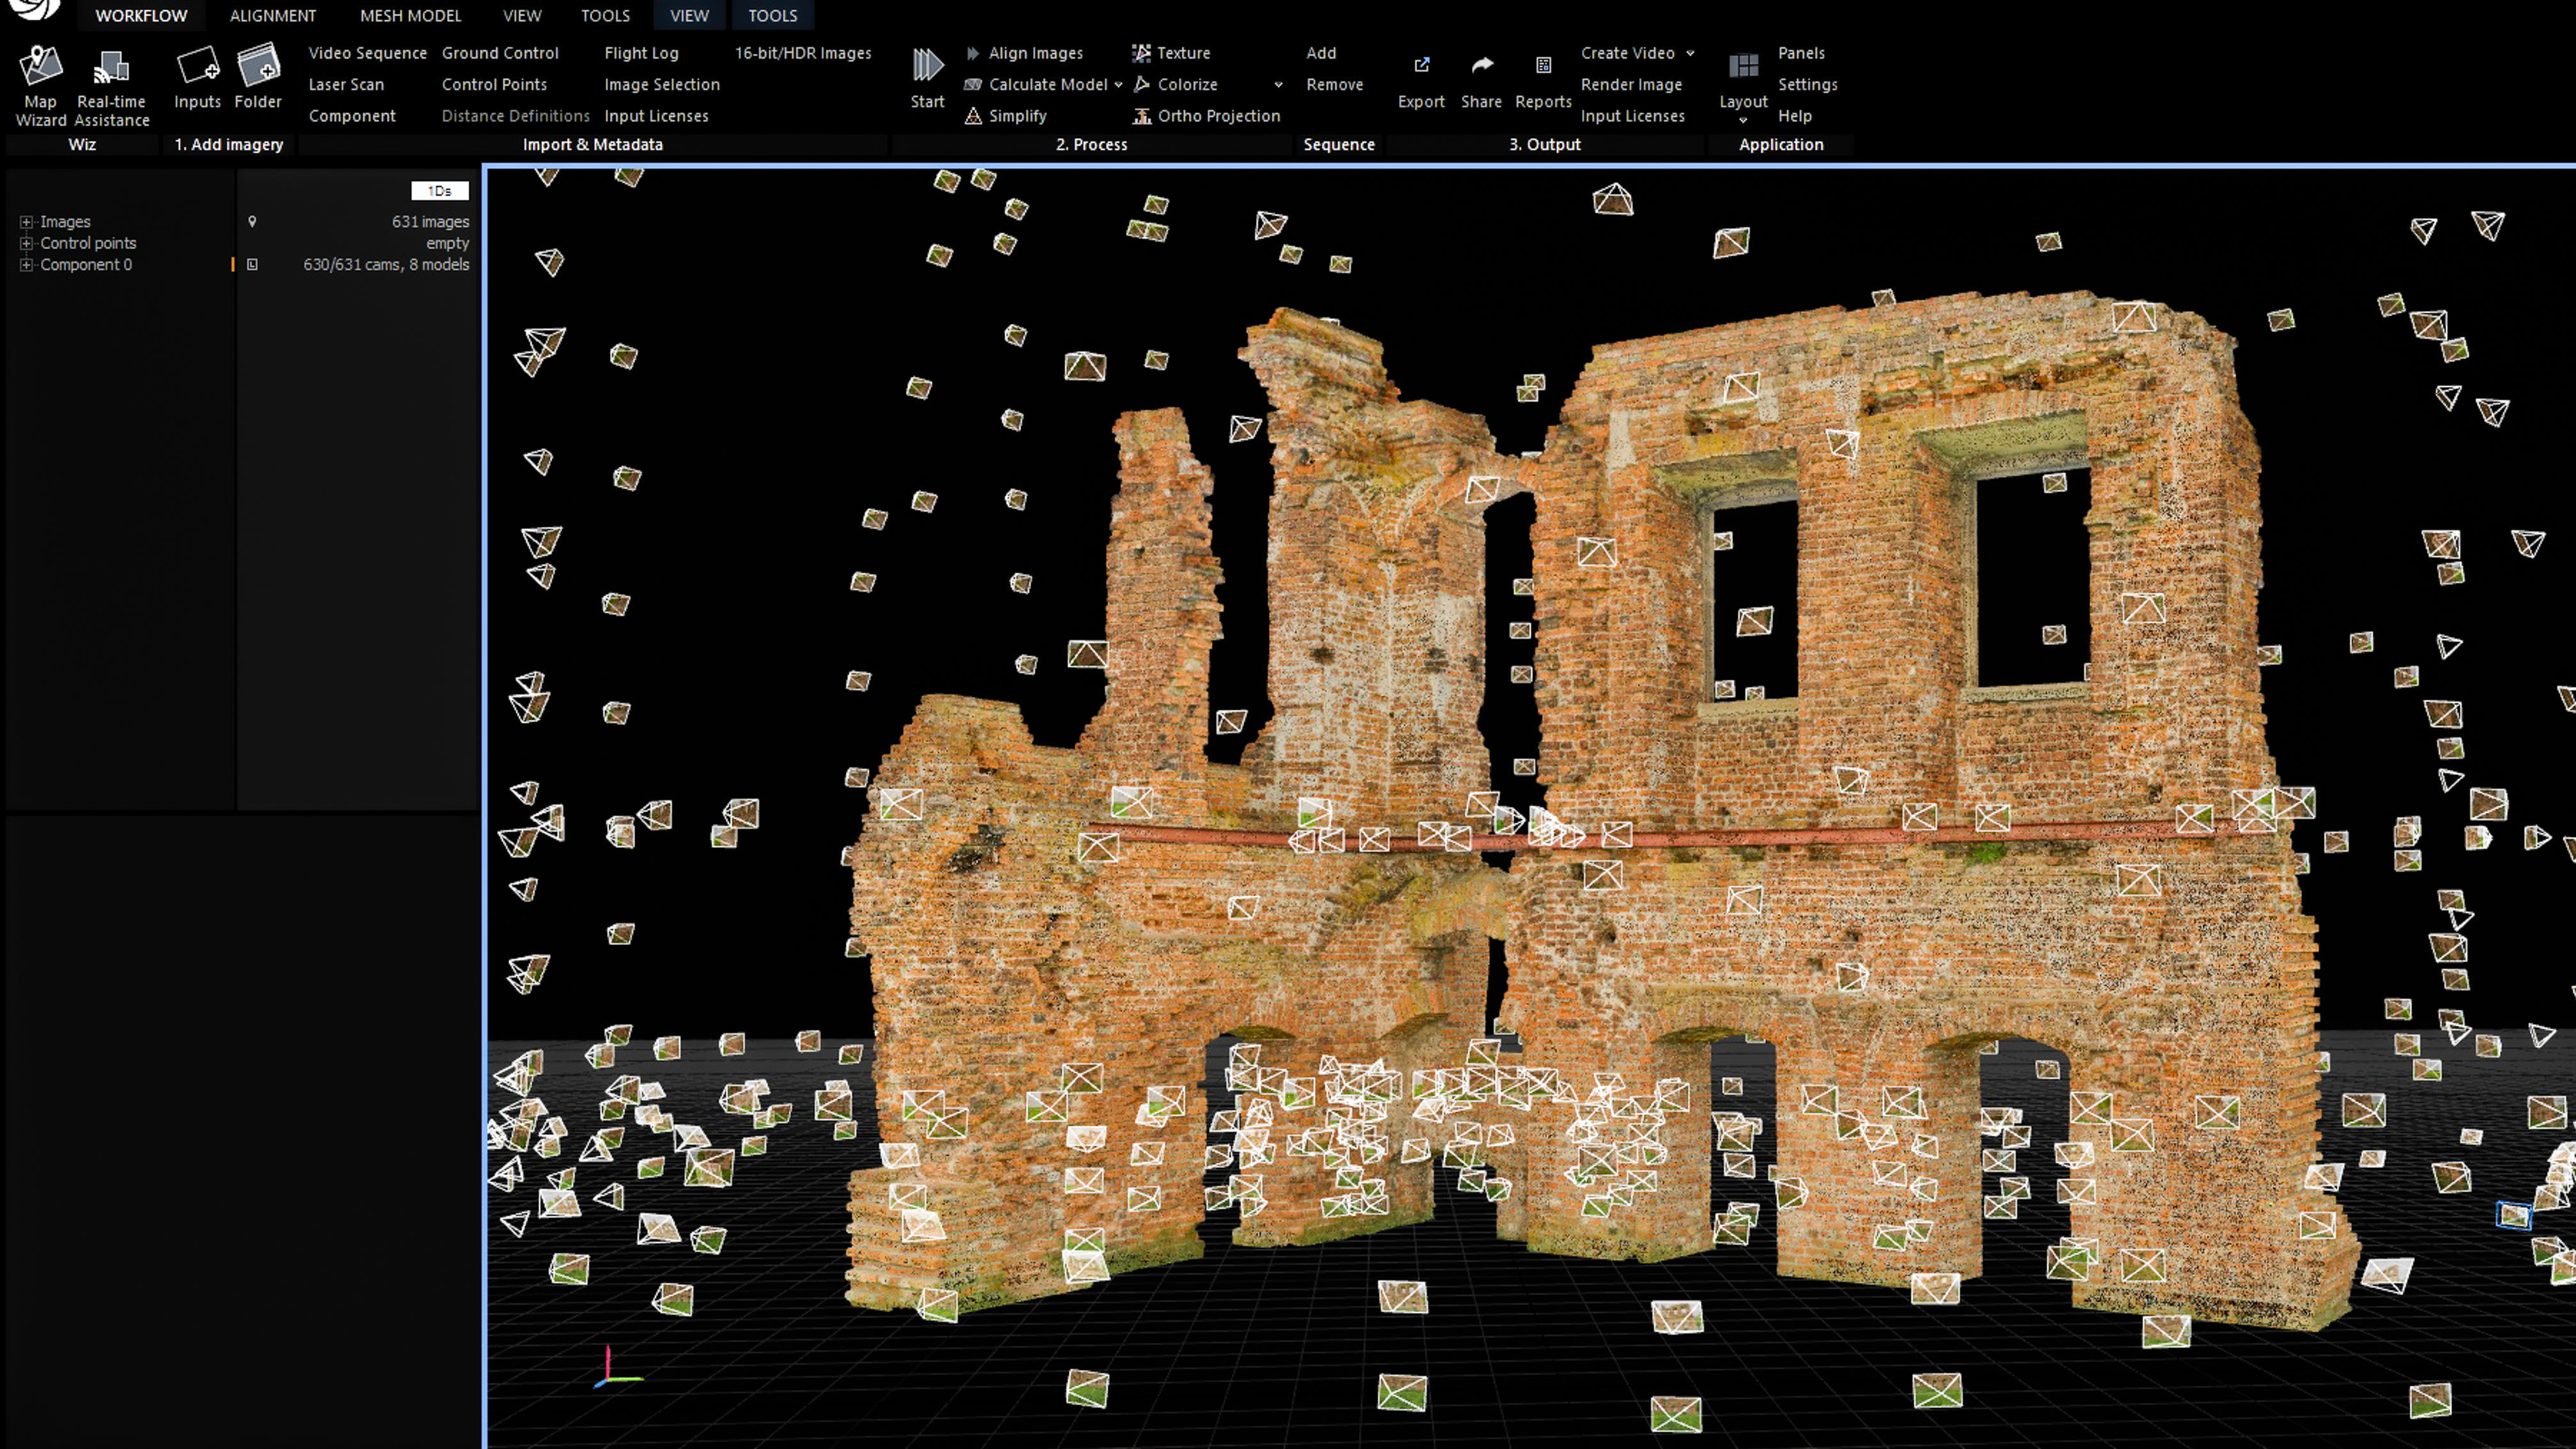Expand the Control points tree node

coord(27,243)
